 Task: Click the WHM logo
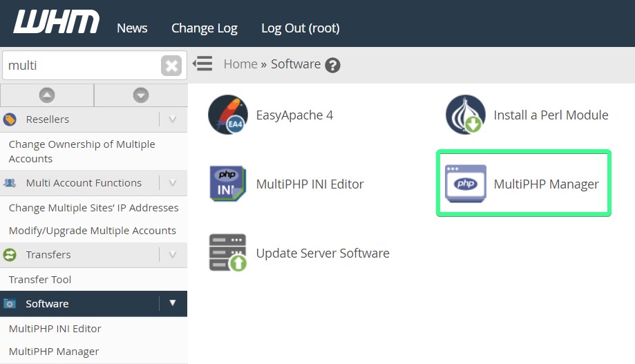click(57, 23)
